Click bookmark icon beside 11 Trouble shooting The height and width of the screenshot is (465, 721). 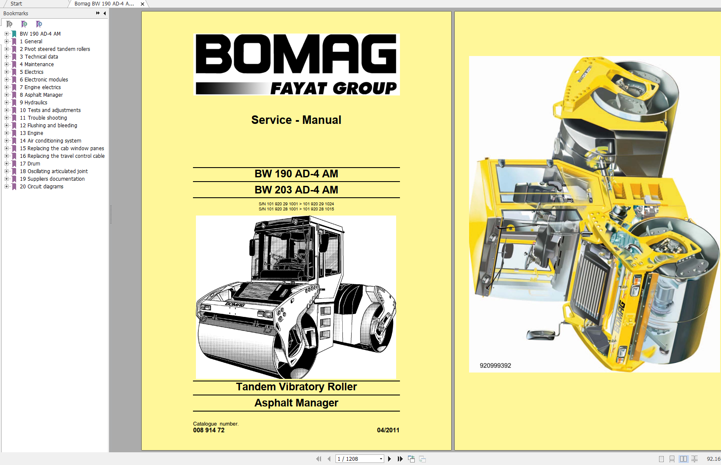(x=14, y=118)
